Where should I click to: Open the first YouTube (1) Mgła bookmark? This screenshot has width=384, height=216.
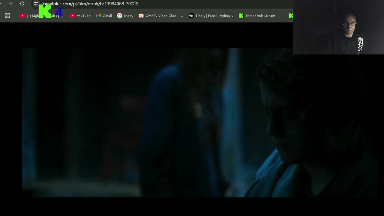41,16
